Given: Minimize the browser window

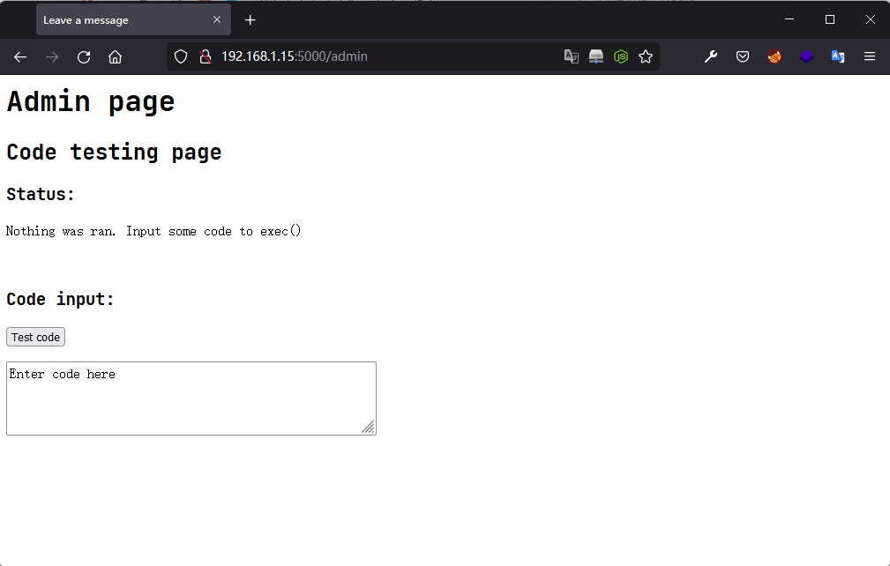Looking at the screenshot, I should coord(789,20).
